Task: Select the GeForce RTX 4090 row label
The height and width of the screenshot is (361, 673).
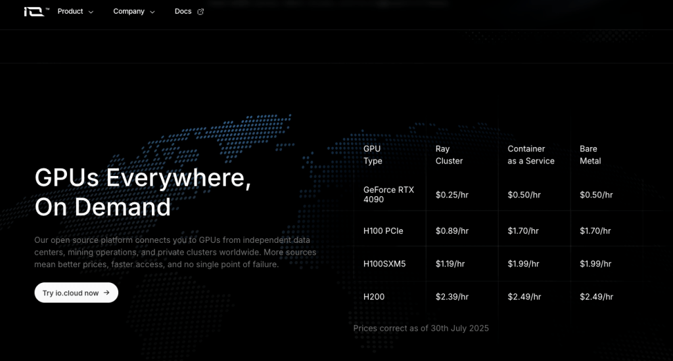Action: (x=388, y=195)
